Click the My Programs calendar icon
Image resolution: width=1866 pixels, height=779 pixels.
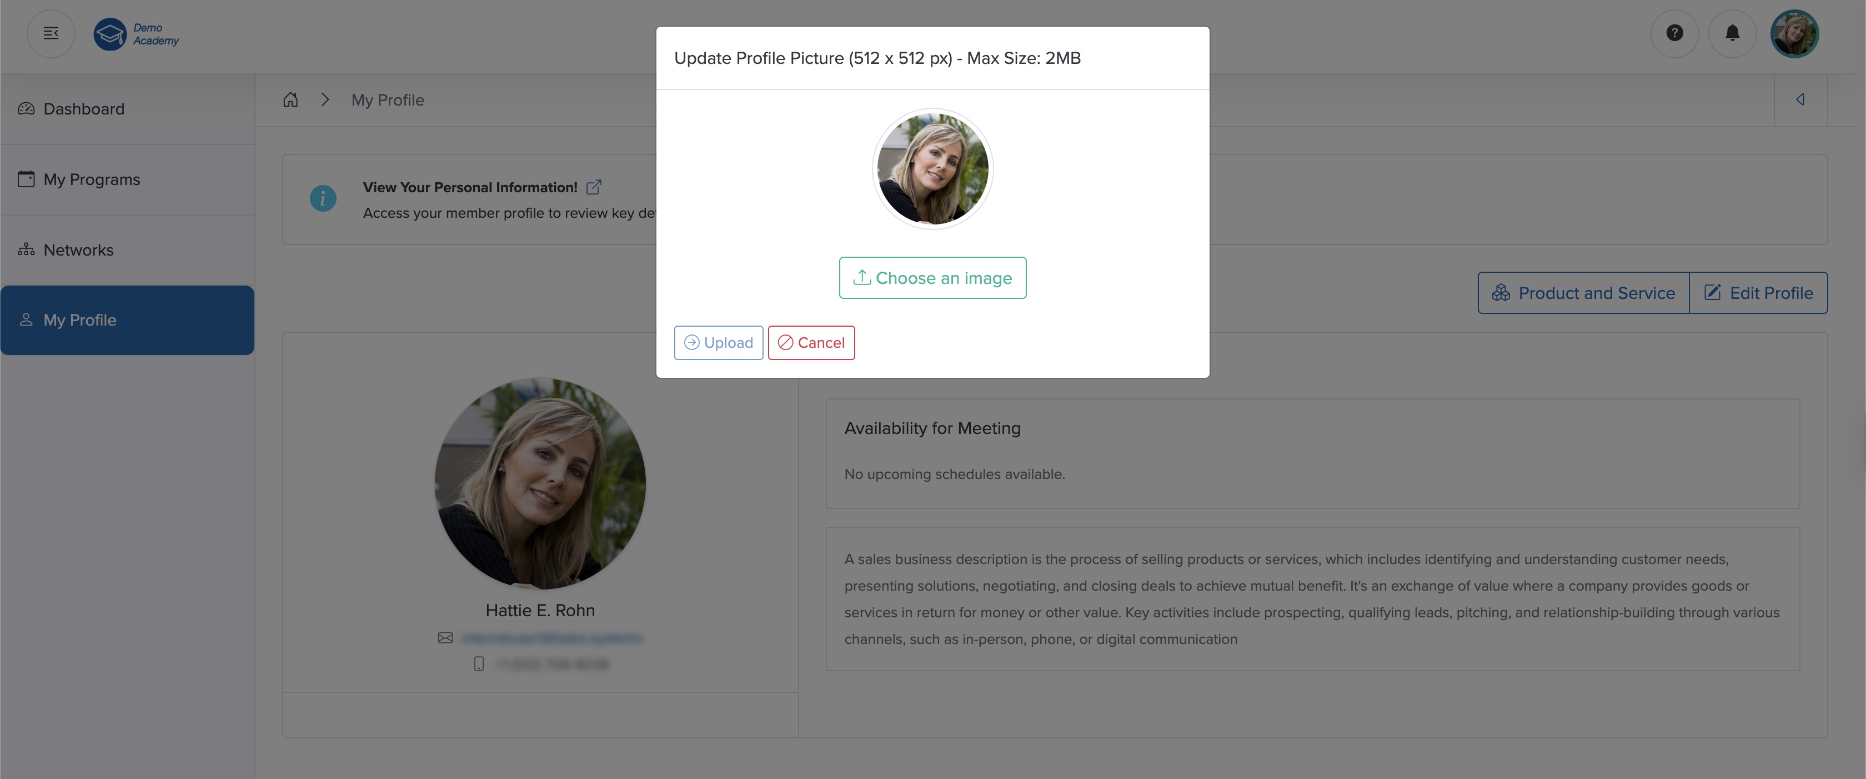click(26, 179)
